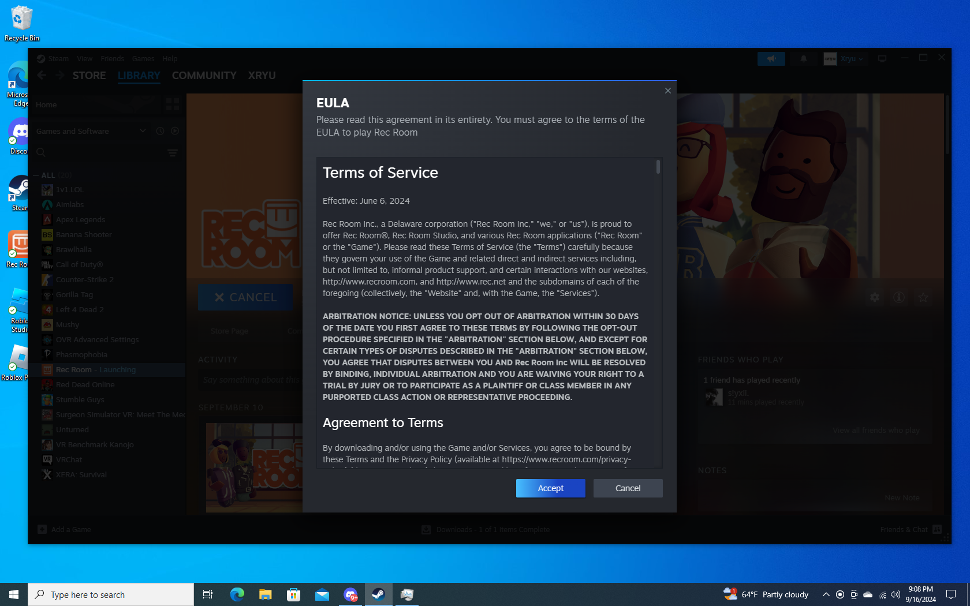
Task: Switch library to grid view icon
Action: click(x=173, y=104)
